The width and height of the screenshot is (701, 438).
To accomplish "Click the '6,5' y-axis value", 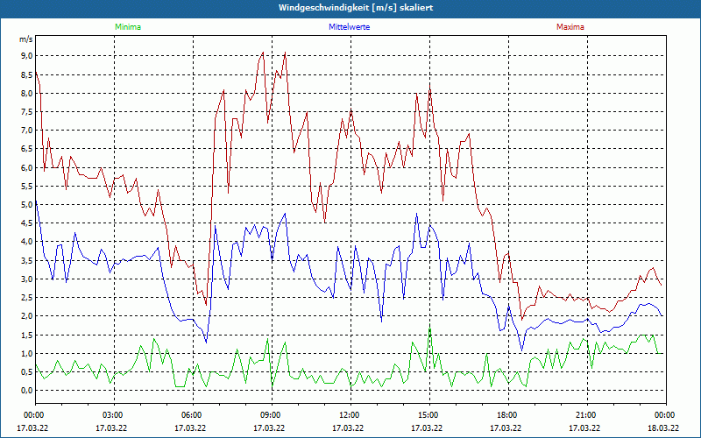I will pos(27,149).
